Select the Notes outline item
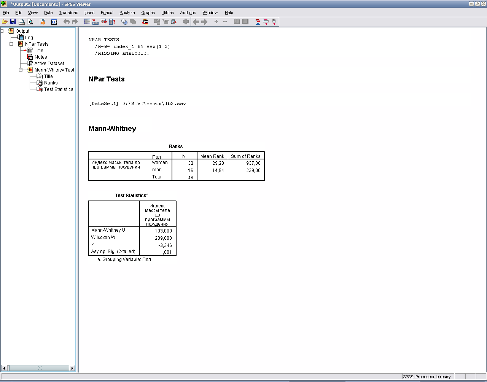The height and width of the screenshot is (382, 487). (x=41, y=57)
